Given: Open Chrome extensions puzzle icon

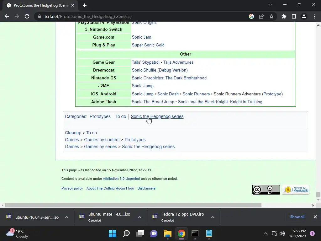Looking at the screenshot, I should [x=284, y=16].
